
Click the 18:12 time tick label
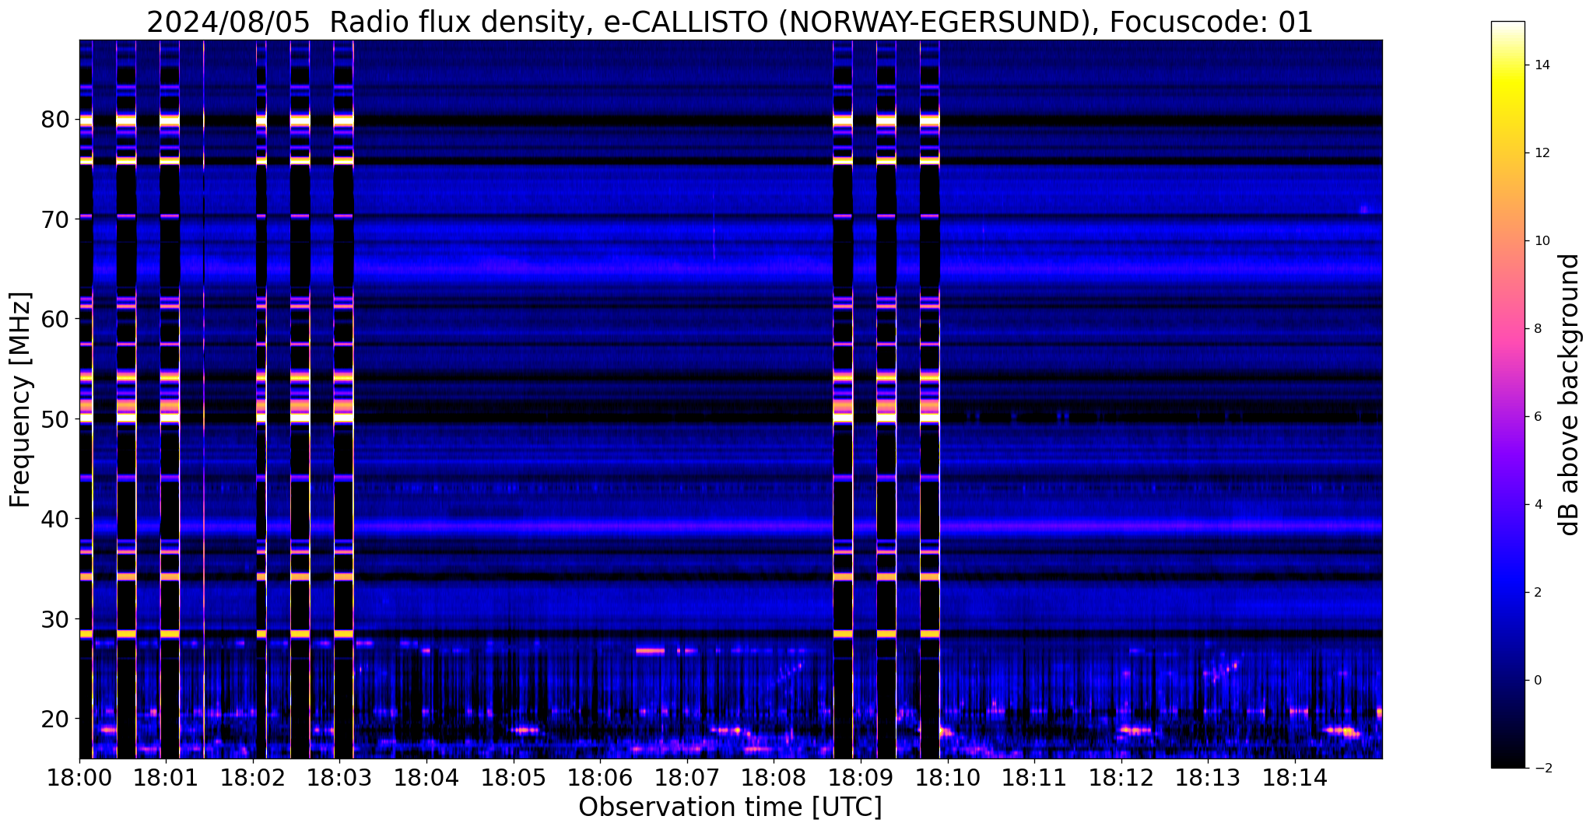click(x=1121, y=778)
